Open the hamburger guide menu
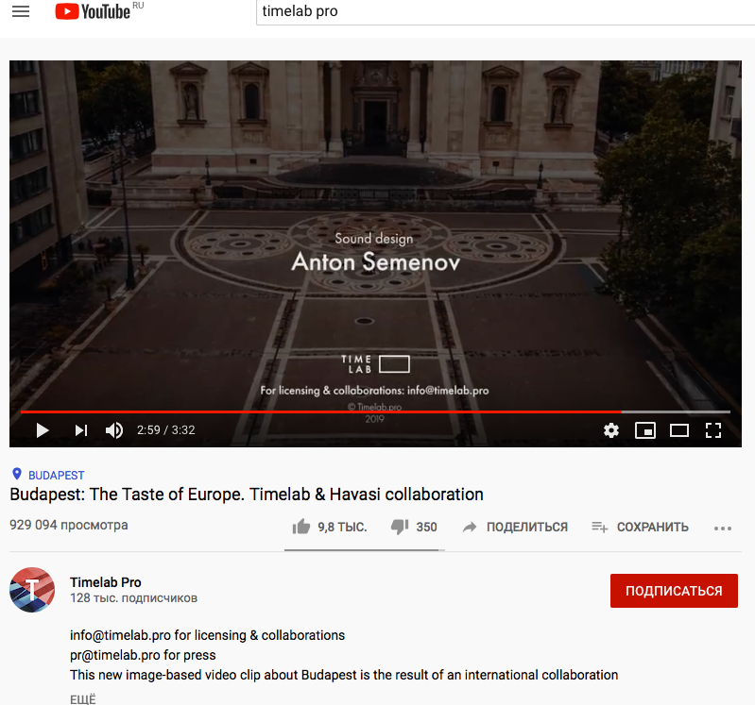The image size is (755, 705). (x=21, y=11)
